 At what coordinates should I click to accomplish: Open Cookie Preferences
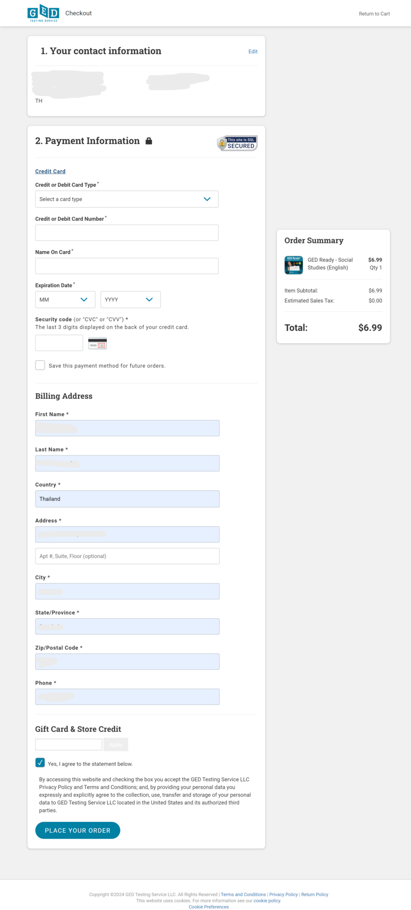click(209, 907)
